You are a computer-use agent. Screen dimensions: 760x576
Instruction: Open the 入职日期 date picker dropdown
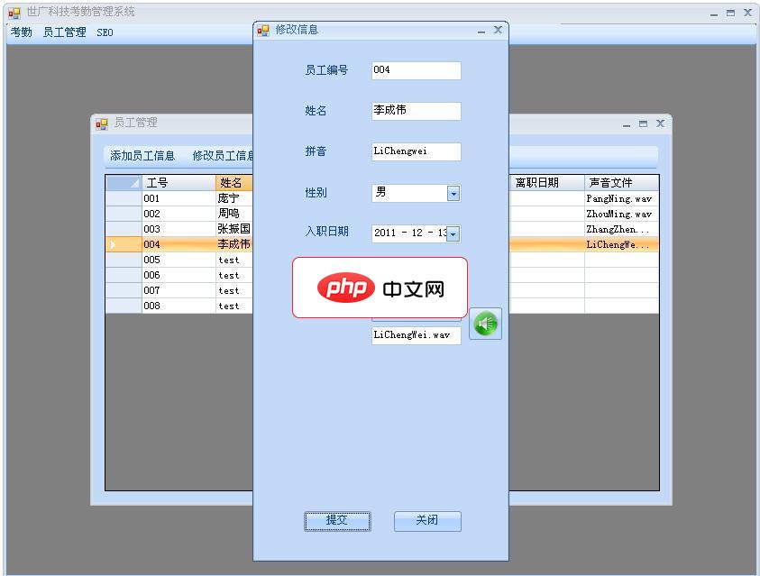coord(453,234)
